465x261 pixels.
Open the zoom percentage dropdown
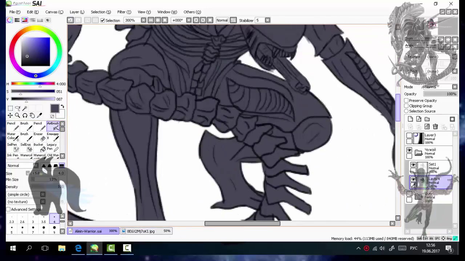143,20
